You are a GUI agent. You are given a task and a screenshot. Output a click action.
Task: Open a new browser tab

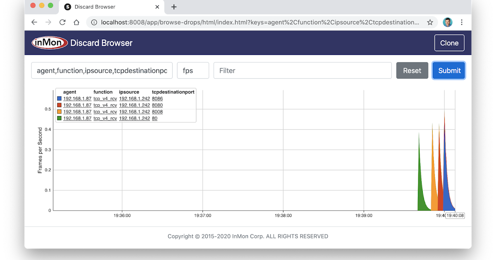tap(174, 7)
